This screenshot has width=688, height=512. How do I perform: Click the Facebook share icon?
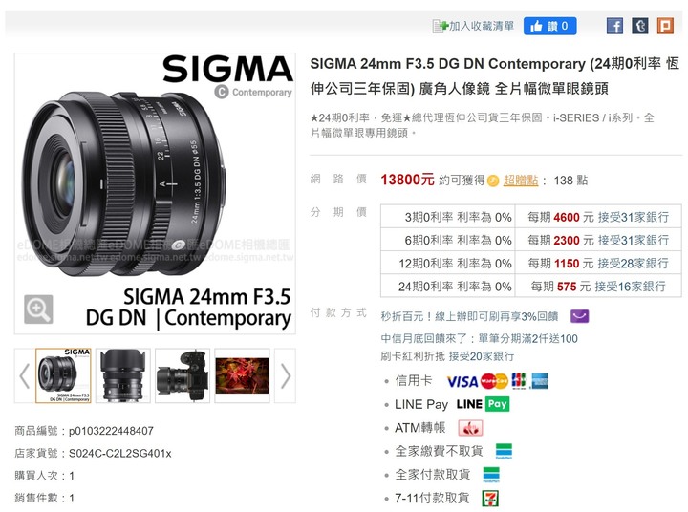coord(614,27)
